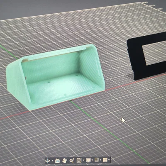Expand the Display Settings dropdown arrow
This screenshot has width=166, height=166.
[92, 160]
